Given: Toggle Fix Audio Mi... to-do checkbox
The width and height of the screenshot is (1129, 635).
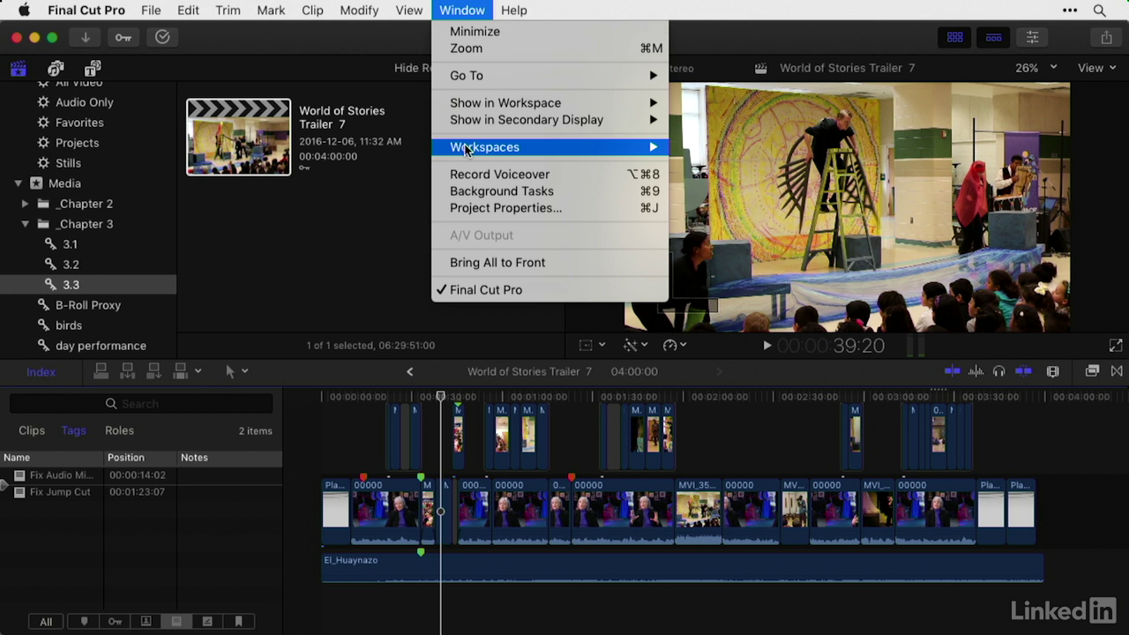Looking at the screenshot, I should pyautogui.click(x=19, y=475).
